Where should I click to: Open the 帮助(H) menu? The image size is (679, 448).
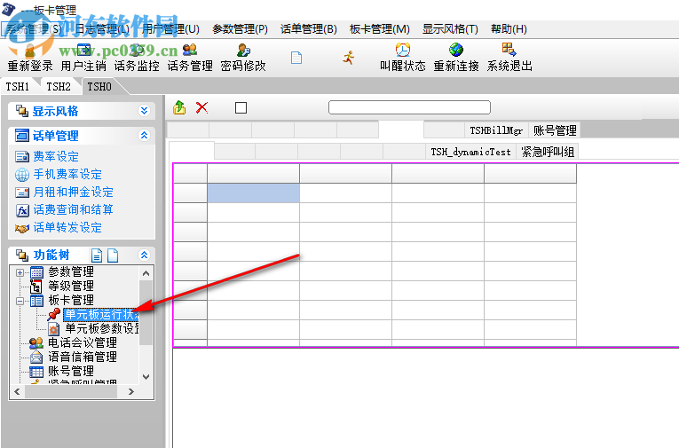pos(509,29)
